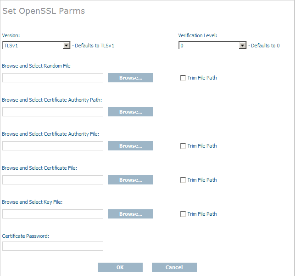The height and width of the screenshot is (276, 295).
Task: Tick Trim File Path for Key File
Action: click(183, 214)
